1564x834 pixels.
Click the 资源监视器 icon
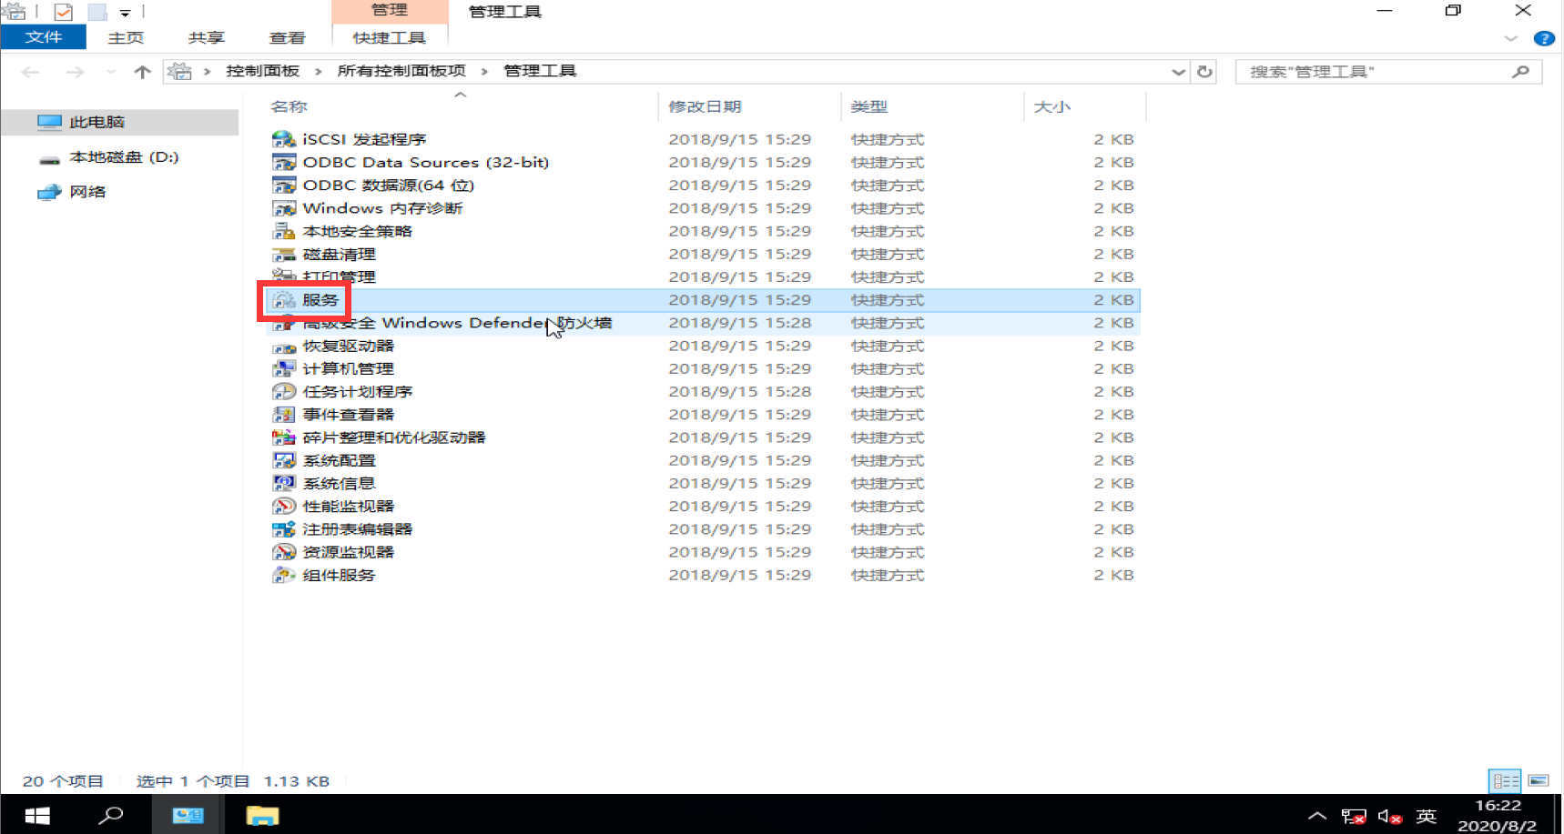(x=284, y=552)
